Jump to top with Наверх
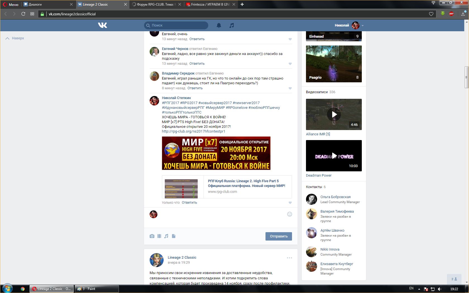This screenshot has width=469, height=293. click(15, 38)
